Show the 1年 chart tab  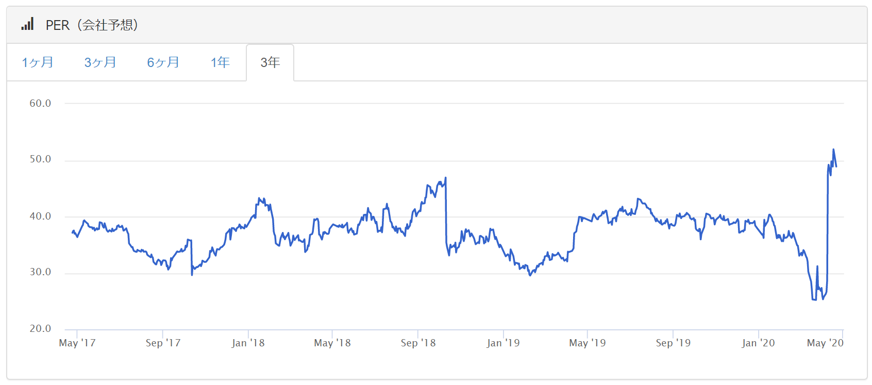(x=220, y=62)
